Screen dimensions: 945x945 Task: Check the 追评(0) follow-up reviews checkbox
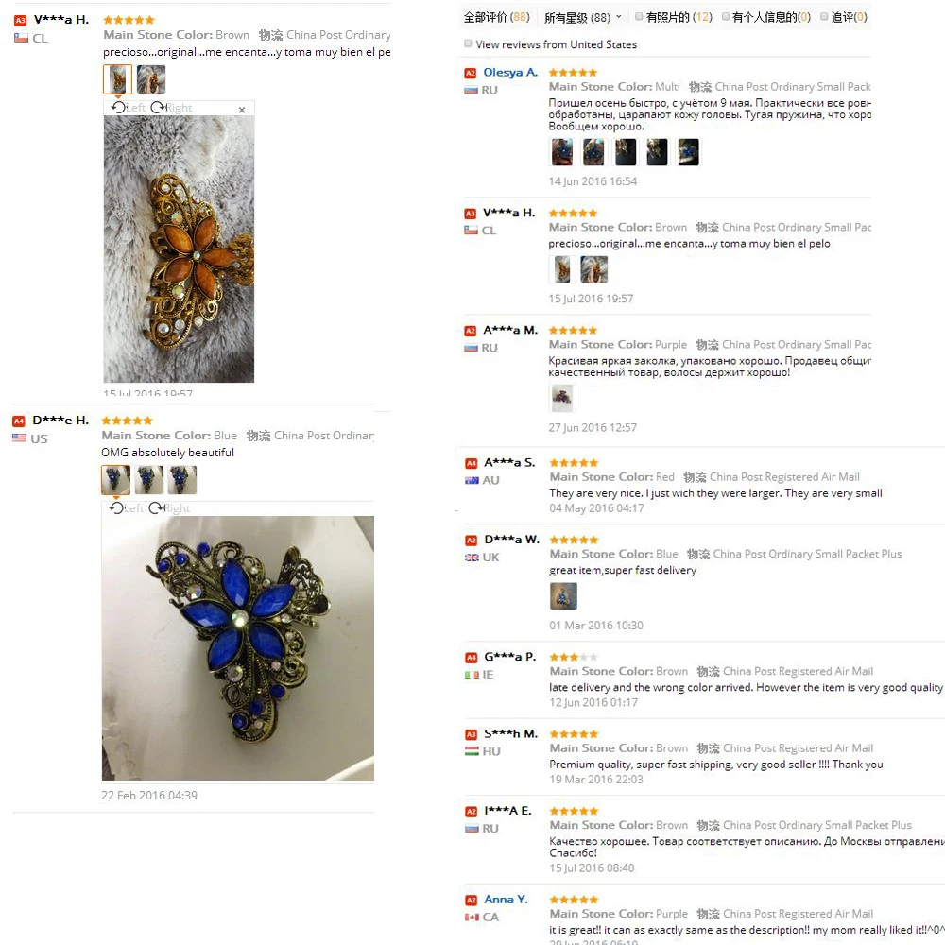click(824, 16)
